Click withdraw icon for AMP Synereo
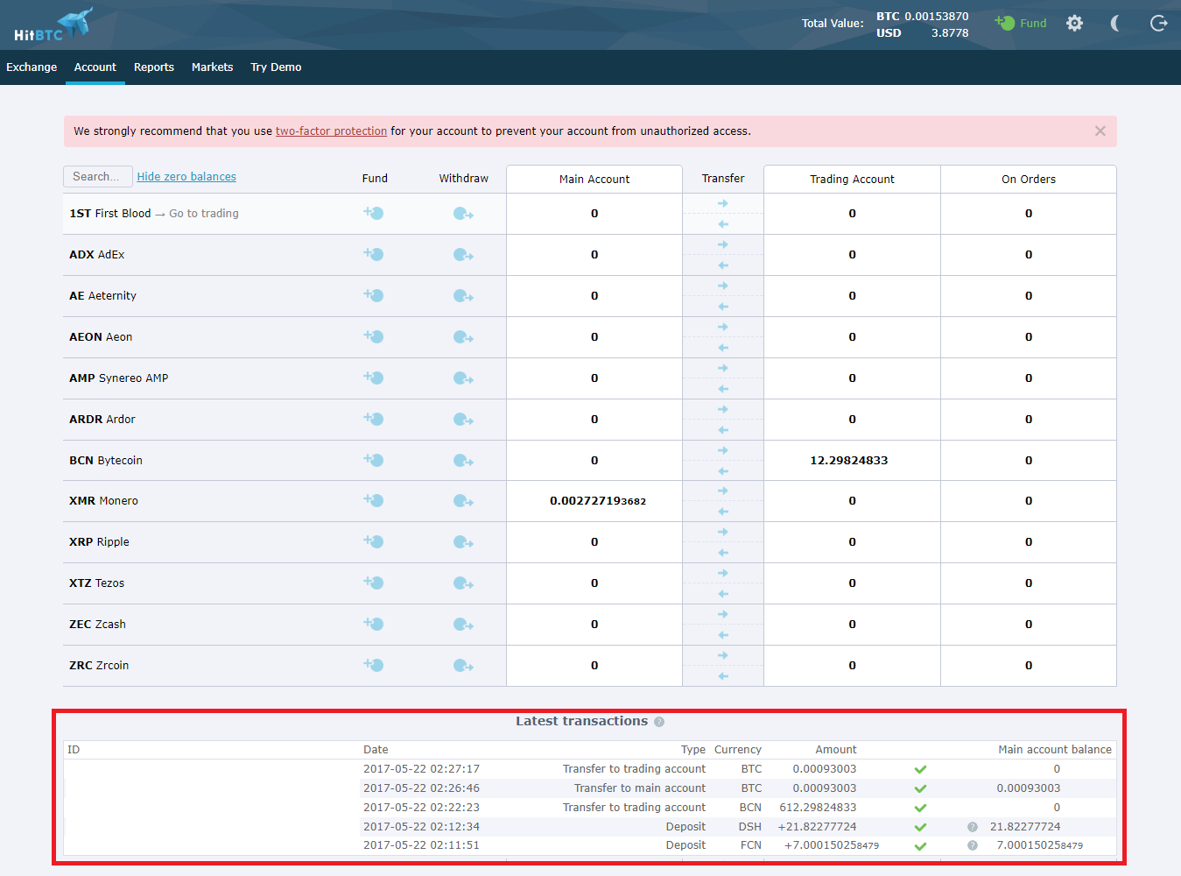Screen dimensions: 1181x876 [463, 378]
